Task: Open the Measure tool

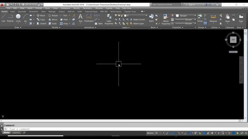Action: coord(213,18)
